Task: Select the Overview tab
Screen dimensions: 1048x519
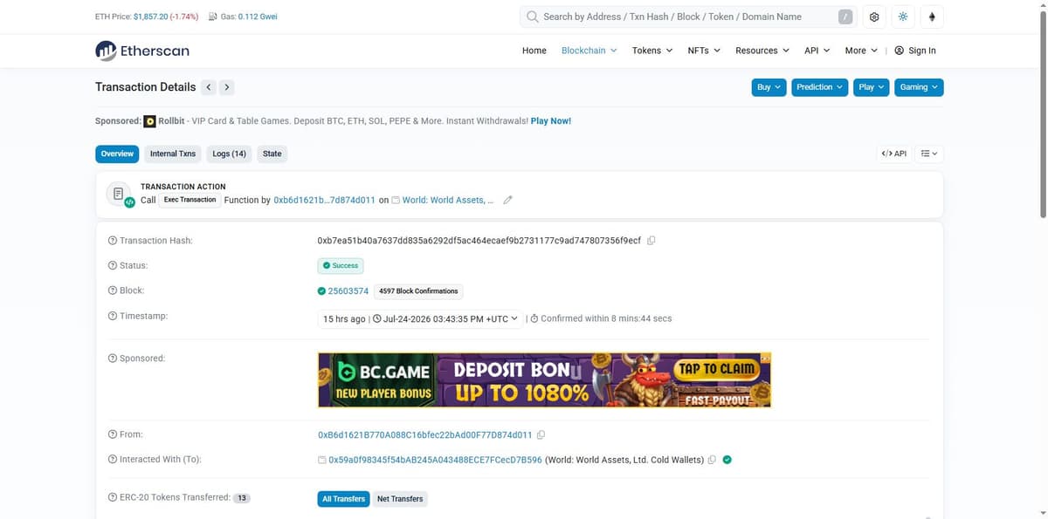Action: click(x=117, y=154)
